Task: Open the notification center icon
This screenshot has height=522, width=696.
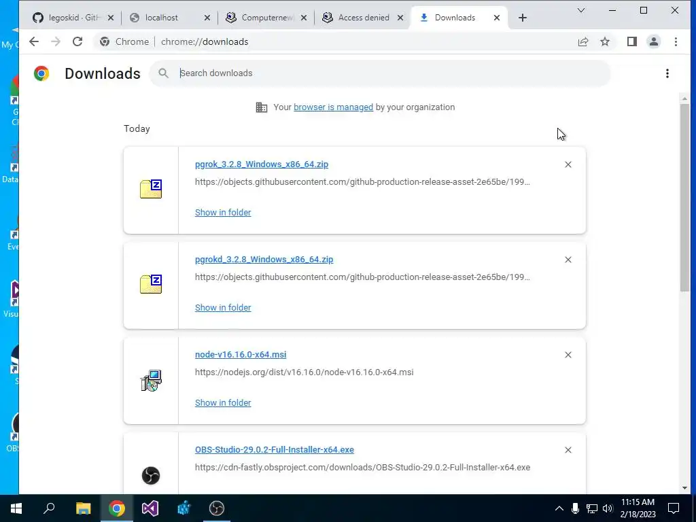Action: coord(674,508)
